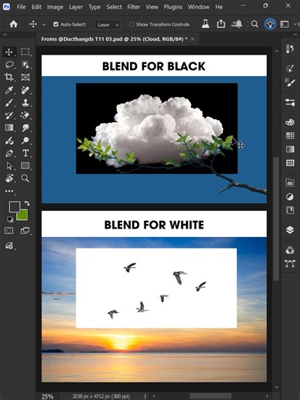300x400 pixels.
Task: Select the Lasso tool
Action: coord(9,65)
